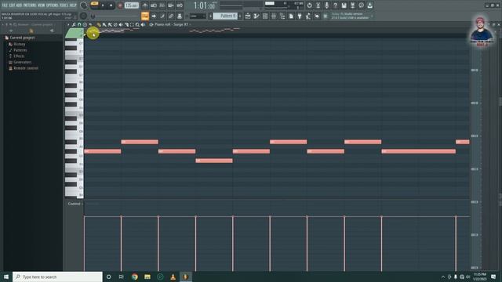Click the arrow after Pattern 9
Viewport: 502px width, 282px height.
(x=240, y=16)
